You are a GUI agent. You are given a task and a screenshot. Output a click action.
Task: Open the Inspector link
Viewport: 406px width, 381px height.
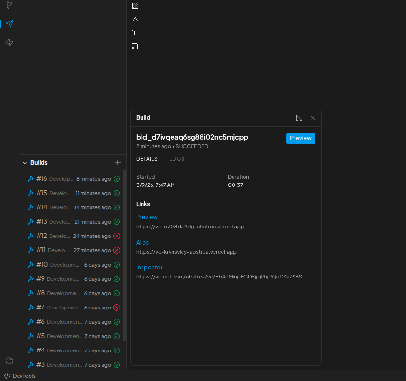[x=149, y=268]
